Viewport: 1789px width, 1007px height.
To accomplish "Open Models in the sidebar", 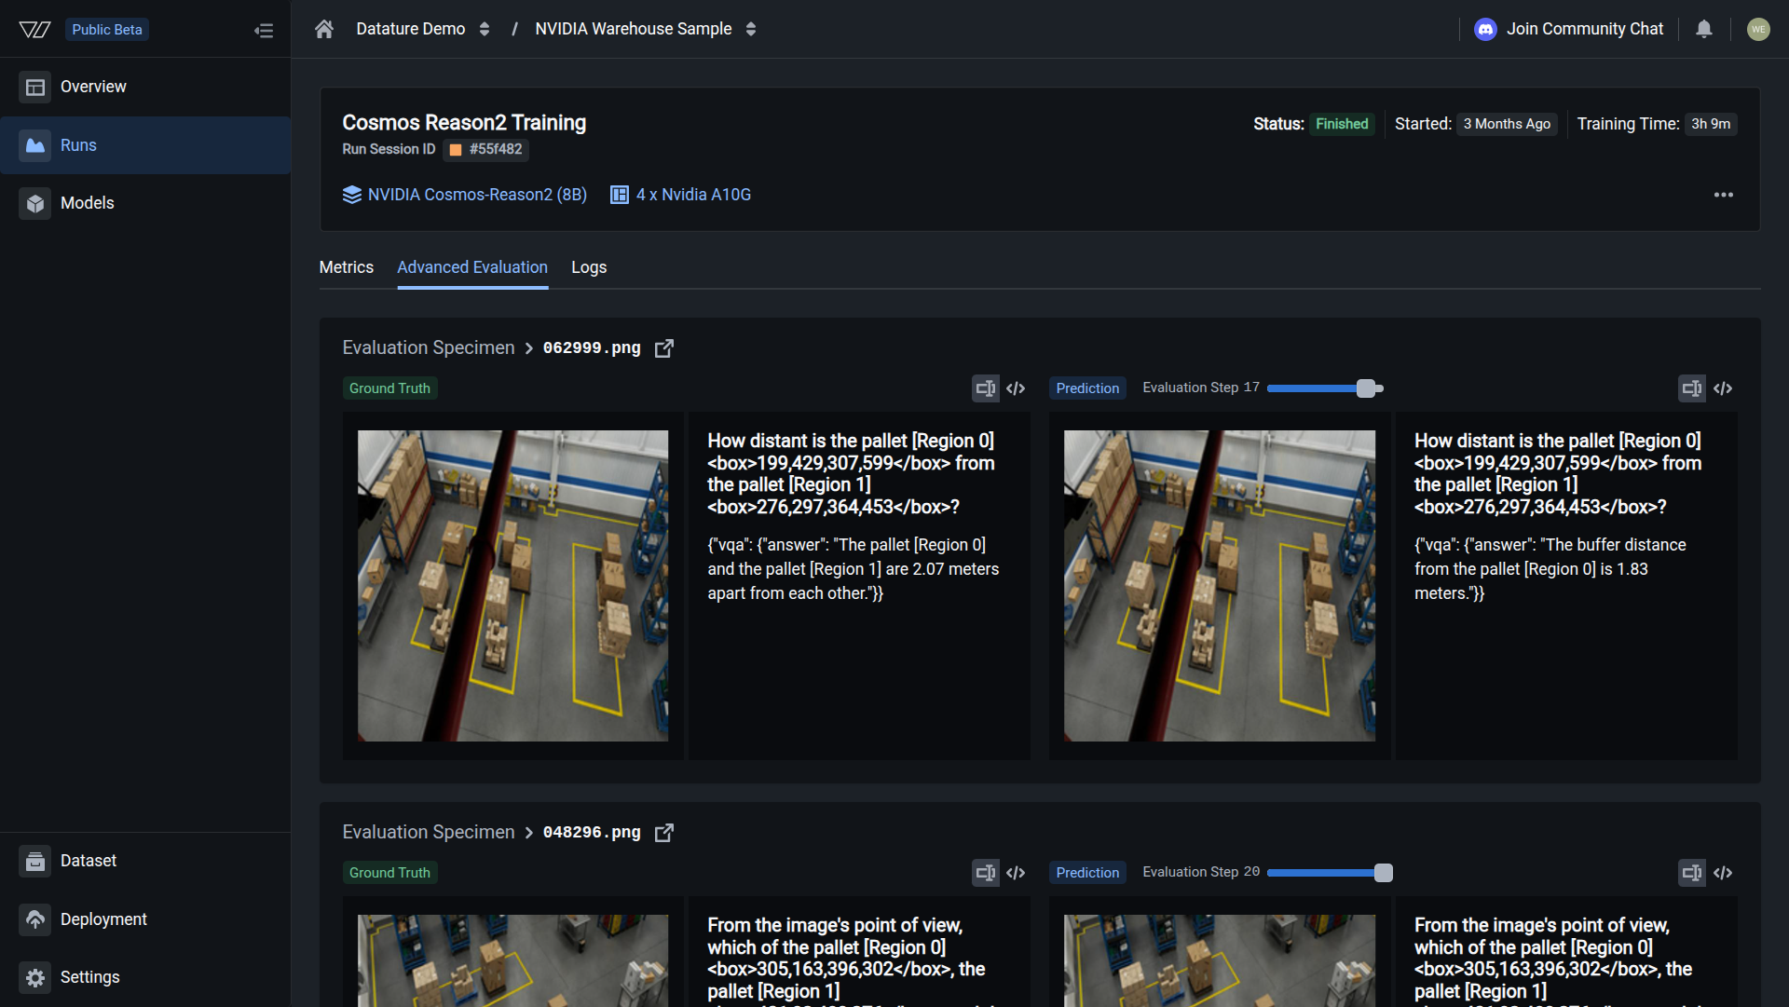I will [x=87, y=203].
